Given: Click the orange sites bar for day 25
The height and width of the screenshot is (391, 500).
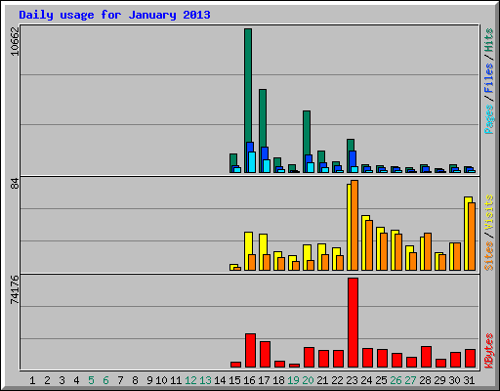Looking at the screenshot, I should coord(384,251).
